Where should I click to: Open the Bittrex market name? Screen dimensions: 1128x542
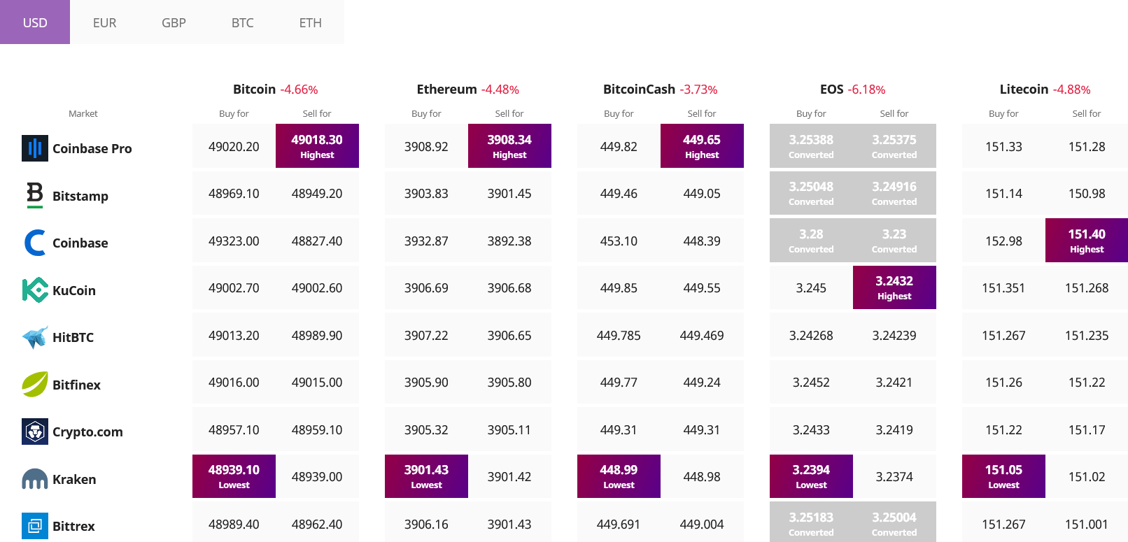point(73,526)
